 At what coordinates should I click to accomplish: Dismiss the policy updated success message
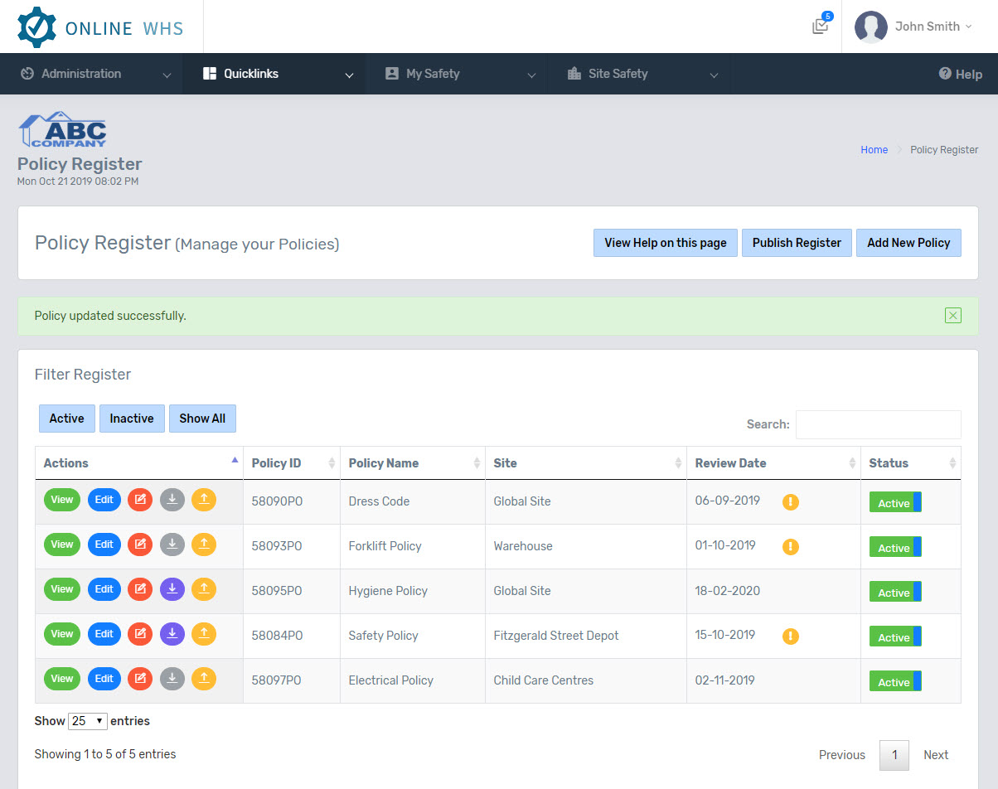pos(952,315)
